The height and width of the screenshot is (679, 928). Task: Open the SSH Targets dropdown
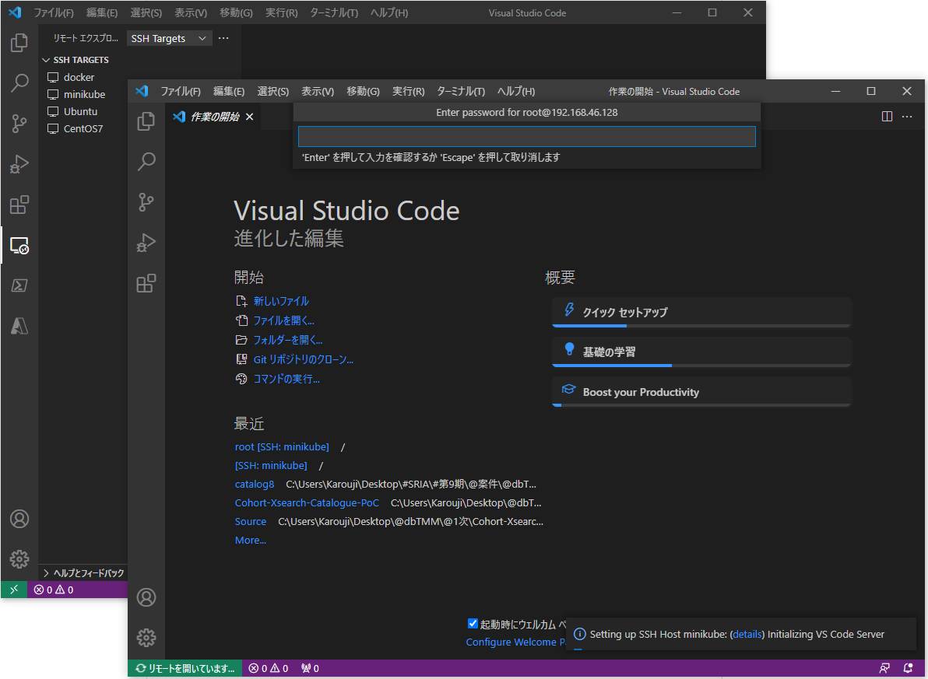(x=169, y=38)
